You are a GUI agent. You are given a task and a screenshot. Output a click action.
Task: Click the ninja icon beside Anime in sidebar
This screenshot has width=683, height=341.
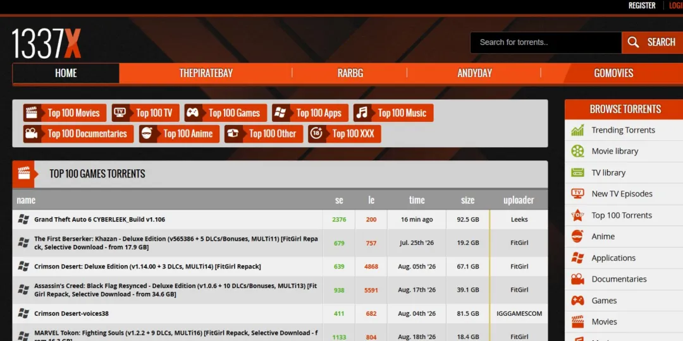point(577,236)
